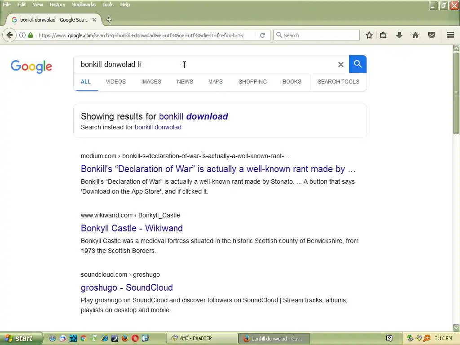Bookmark this page with the star icon
460x345 pixels.
[x=369, y=35]
